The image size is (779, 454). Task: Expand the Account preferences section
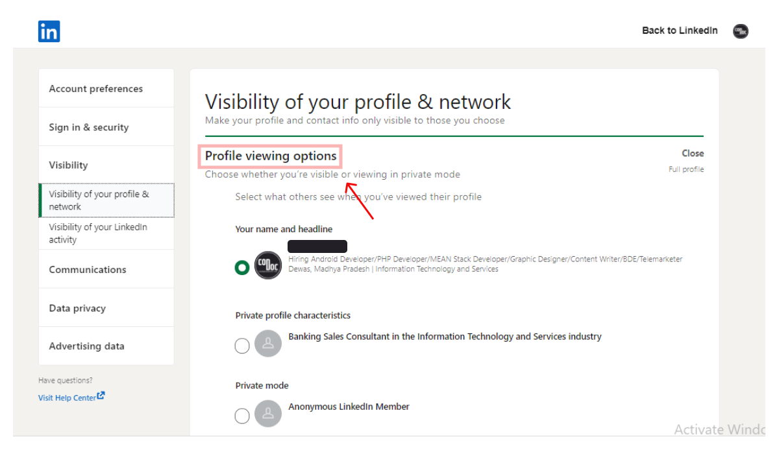pos(106,89)
